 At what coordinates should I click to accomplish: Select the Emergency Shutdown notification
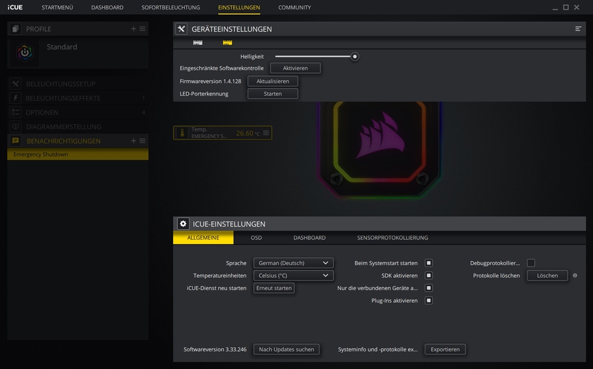tap(78, 154)
